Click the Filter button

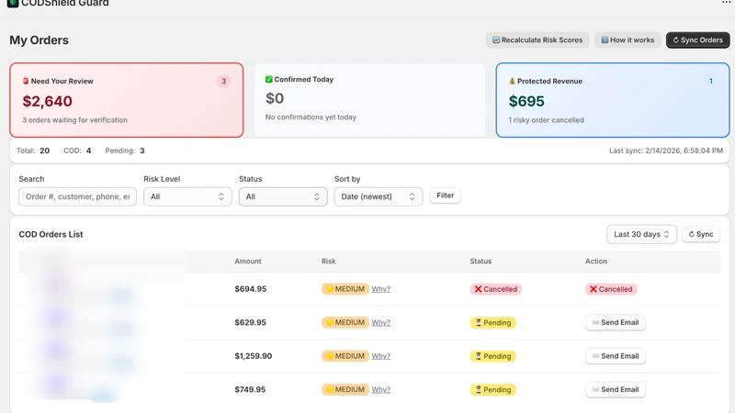point(446,195)
